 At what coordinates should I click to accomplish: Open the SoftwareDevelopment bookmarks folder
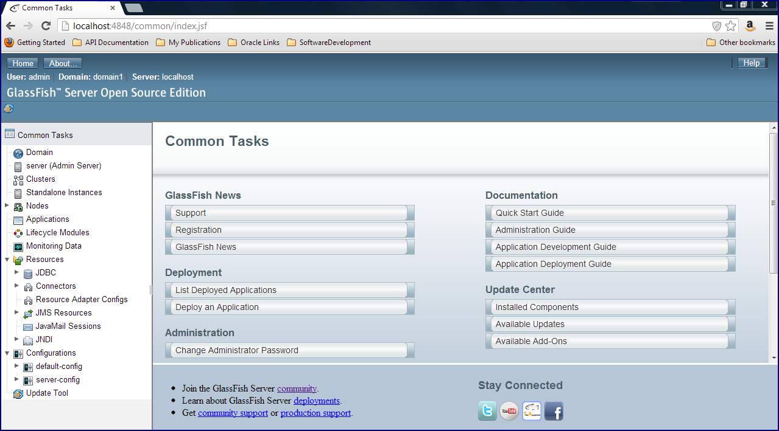(x=329, y=43)
